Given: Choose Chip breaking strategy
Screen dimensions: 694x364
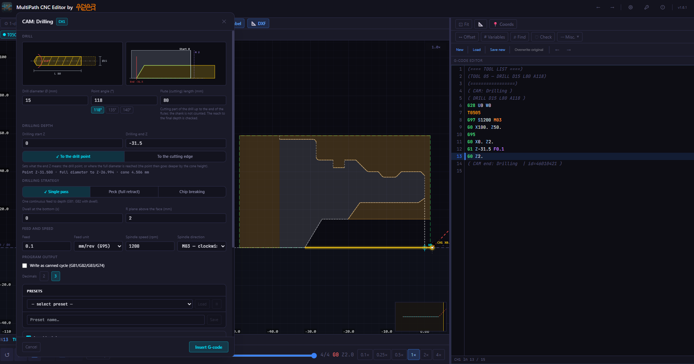Looking at the screenshot, I should coord(192,192).
